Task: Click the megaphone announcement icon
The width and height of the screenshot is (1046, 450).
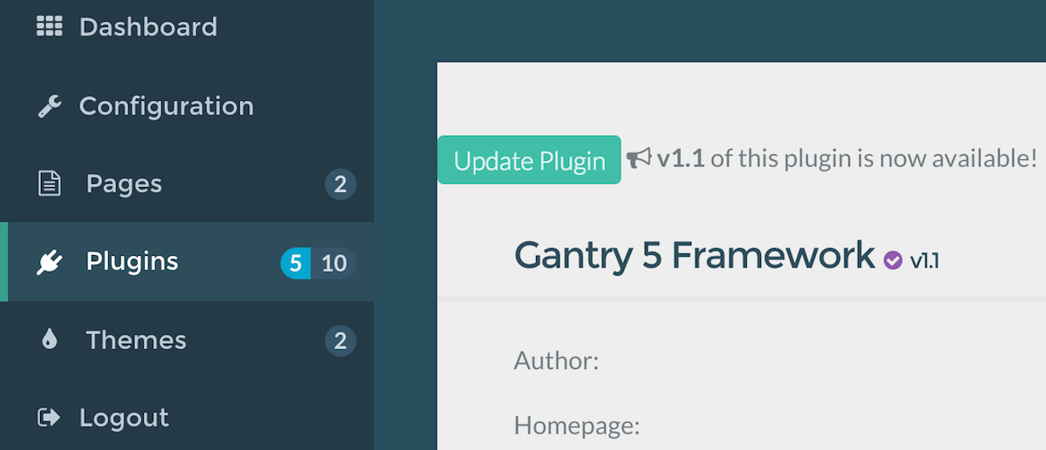Action: (x=639, y=158)
